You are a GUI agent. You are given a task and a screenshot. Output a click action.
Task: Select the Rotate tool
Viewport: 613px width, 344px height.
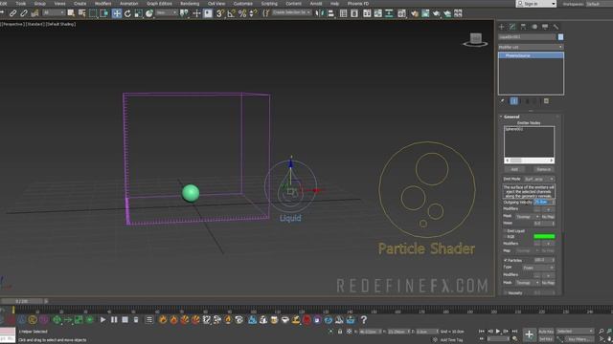(x=127, y=13)
